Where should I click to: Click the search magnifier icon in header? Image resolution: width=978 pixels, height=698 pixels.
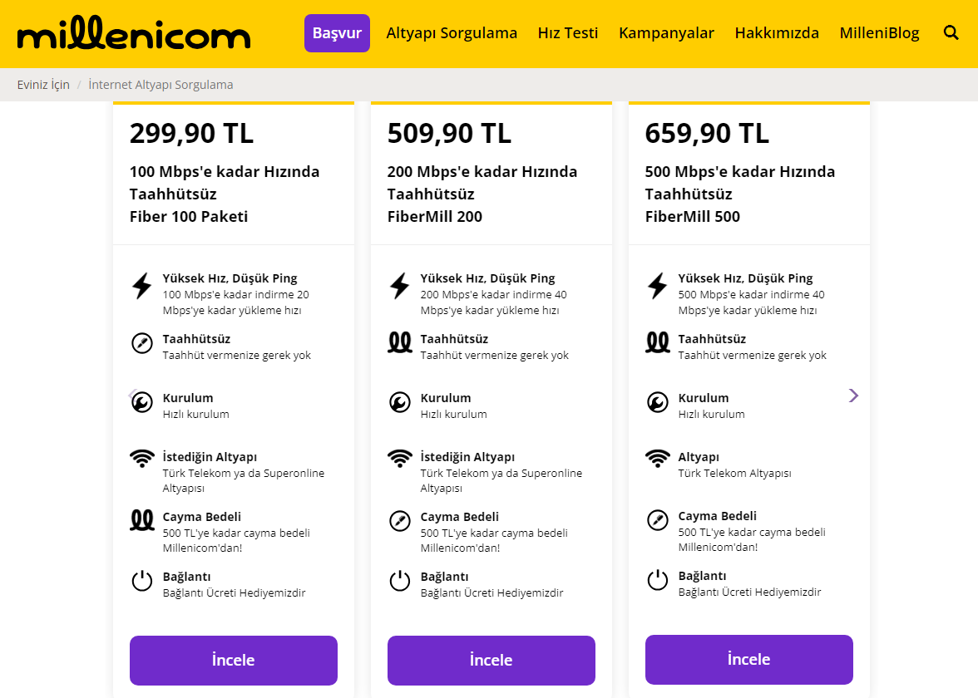(x=951, y=32)
